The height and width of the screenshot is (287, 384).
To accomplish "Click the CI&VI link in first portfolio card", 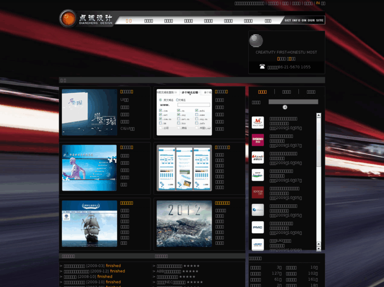I will click(x=127, y=128).
